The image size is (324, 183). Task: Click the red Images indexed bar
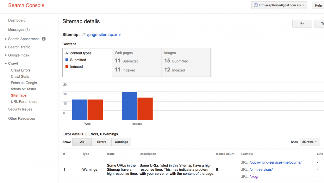point(145,109)
